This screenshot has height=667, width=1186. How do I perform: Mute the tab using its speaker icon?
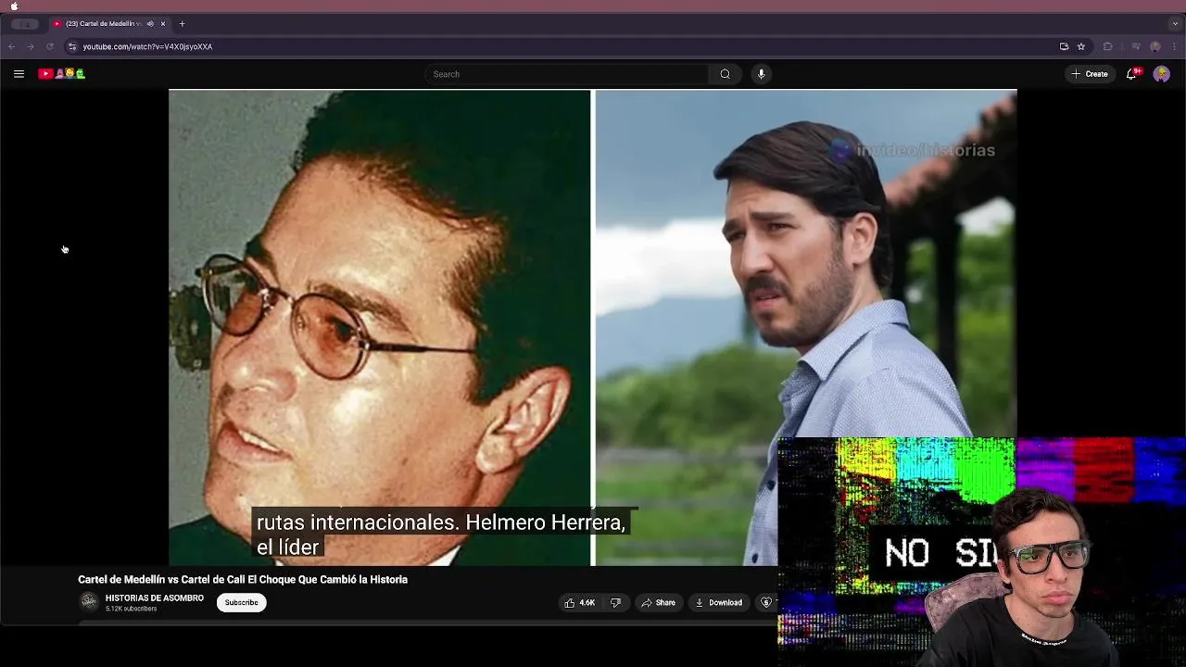click(x=150, y=24)
